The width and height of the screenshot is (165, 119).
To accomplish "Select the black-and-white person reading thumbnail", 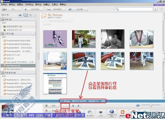I will click(x=112, y=39).
